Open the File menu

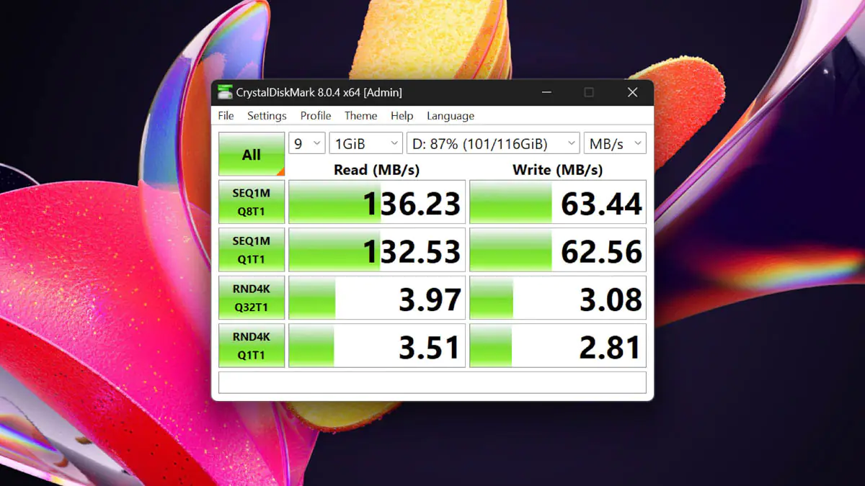click(226, 116)
